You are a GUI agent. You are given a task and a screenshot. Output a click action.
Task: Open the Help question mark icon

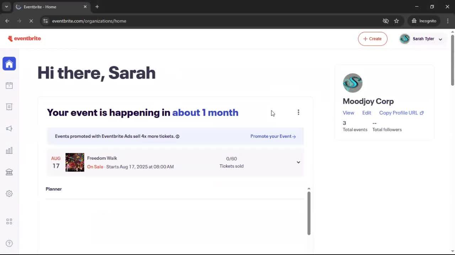click(9, 243)
